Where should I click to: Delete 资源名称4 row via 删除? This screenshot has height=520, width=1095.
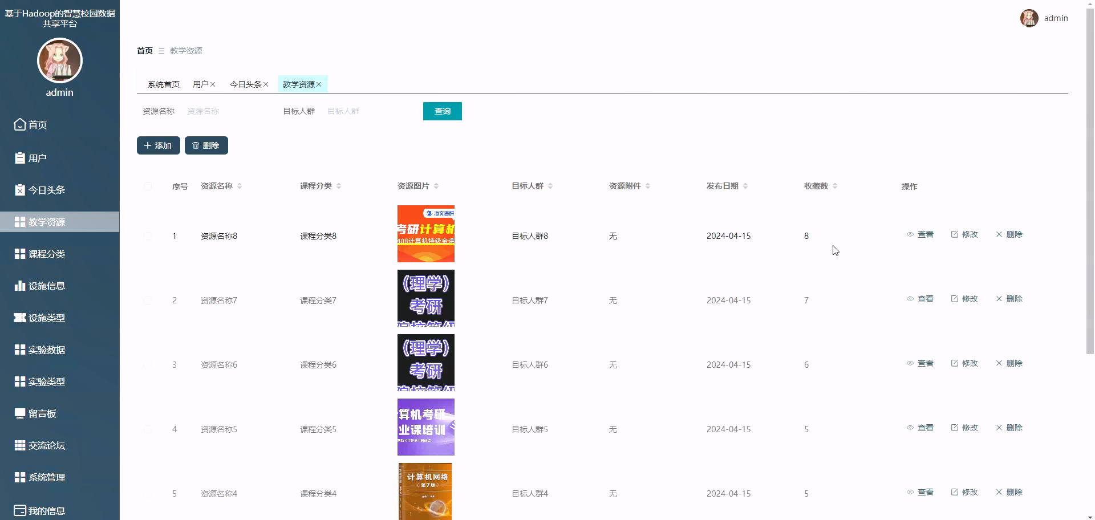1009,492
